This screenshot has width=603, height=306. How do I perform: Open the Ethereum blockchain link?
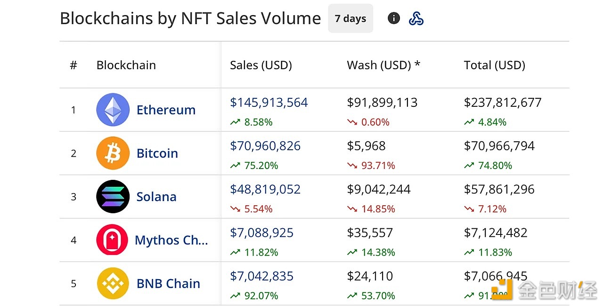[x=166, y=110]
